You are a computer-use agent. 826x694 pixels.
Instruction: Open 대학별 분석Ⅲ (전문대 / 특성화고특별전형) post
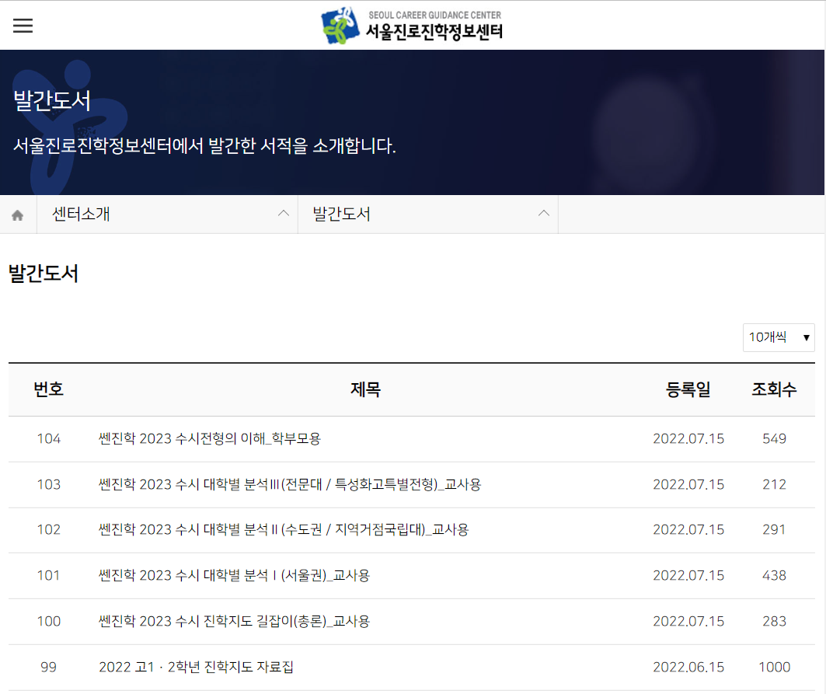coord(290,484)
